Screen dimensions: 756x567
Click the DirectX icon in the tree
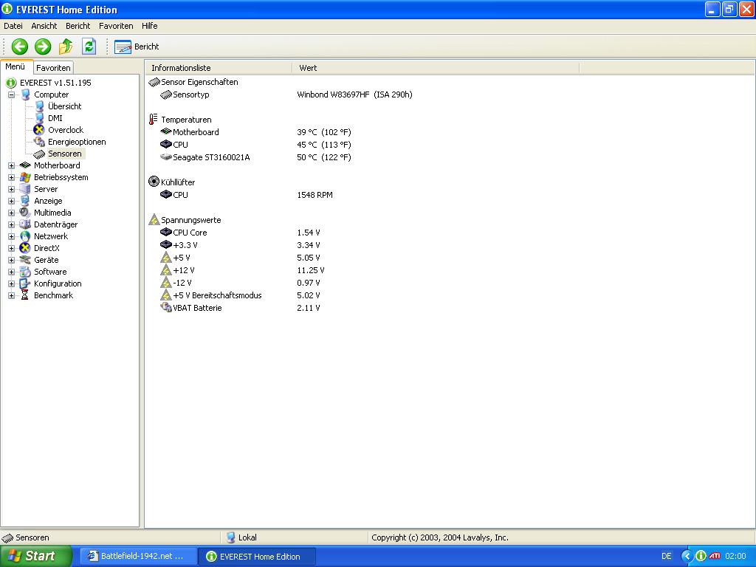click(25, 248)
